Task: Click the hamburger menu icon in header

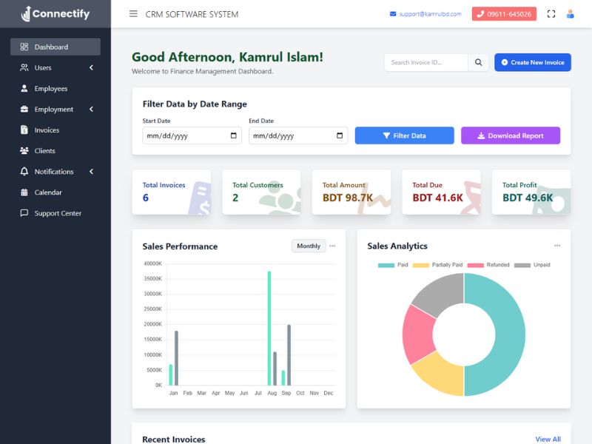Action: click(x=133, y=14)
